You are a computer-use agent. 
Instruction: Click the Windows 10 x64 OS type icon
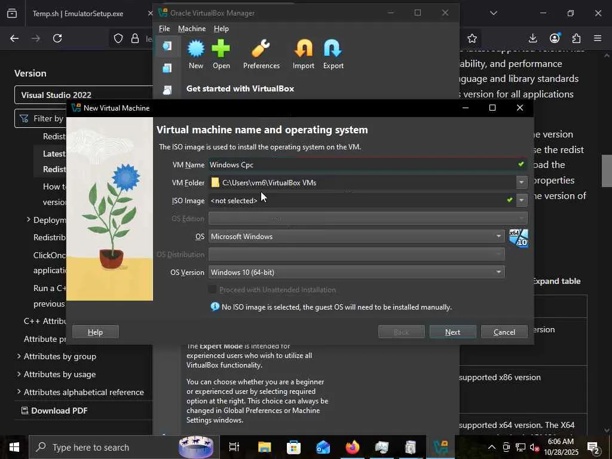click(519, 238)
